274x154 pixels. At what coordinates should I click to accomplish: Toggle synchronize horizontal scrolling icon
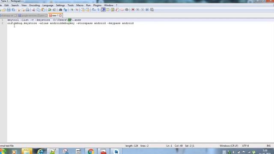coord(87,10)
